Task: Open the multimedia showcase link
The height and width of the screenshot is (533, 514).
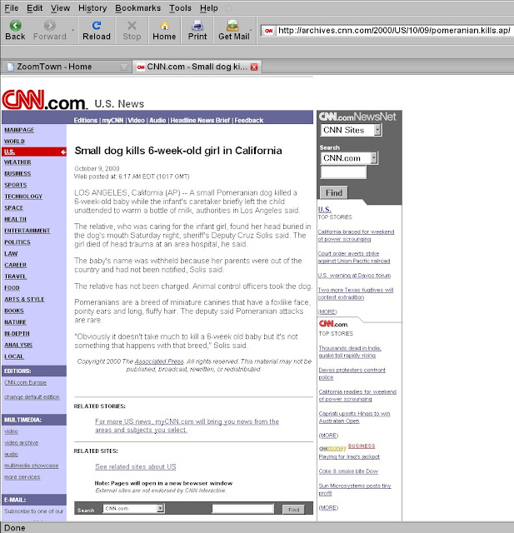Action: click(32, 466)
